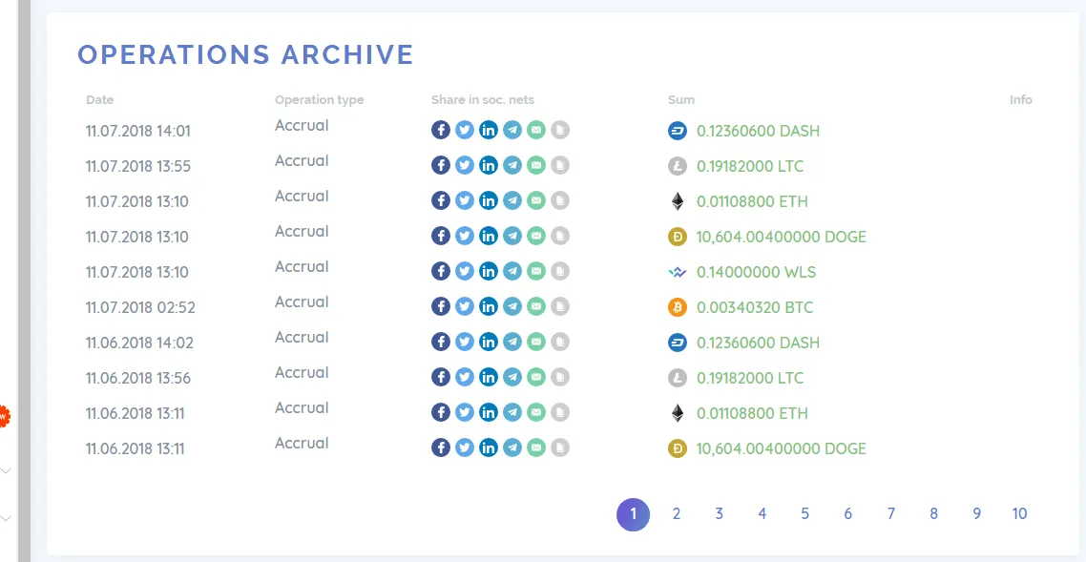
Task: Share 11.06.2018 14:02 DASH accrual on Facebook
Action: point(441,342)
